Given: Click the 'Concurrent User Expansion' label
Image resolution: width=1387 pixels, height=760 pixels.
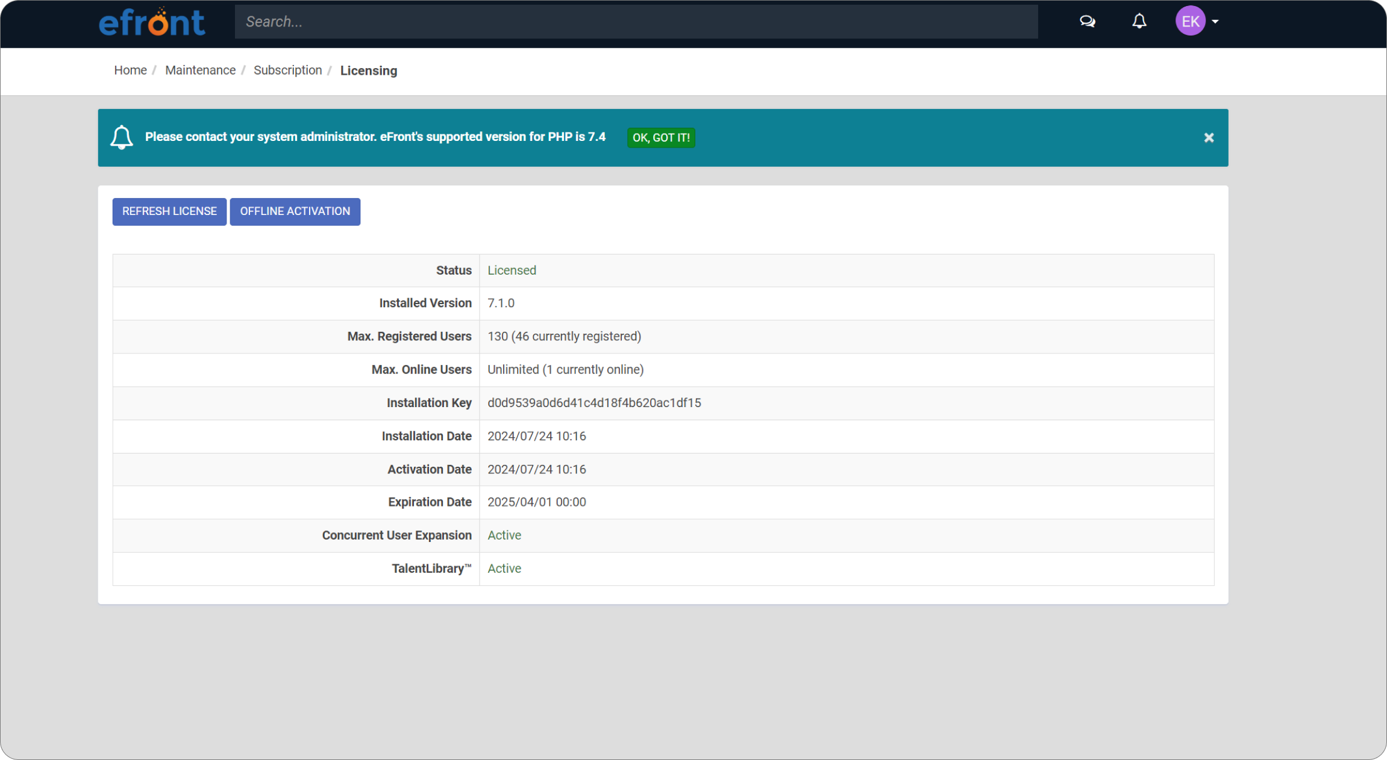Looking at the screenshot, I should (x=396, y=535).
